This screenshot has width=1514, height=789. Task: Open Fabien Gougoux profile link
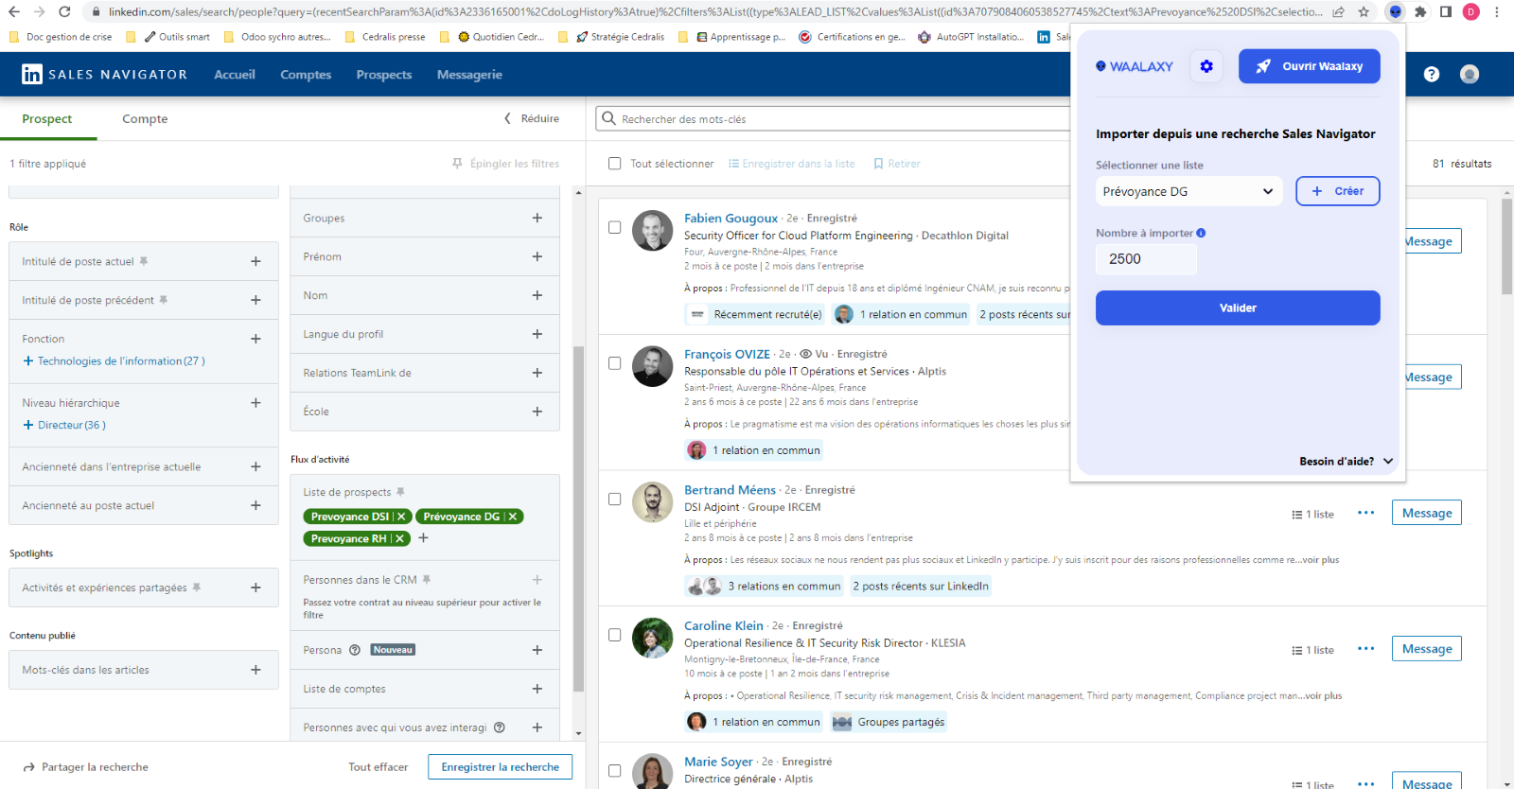click(731, 218)
